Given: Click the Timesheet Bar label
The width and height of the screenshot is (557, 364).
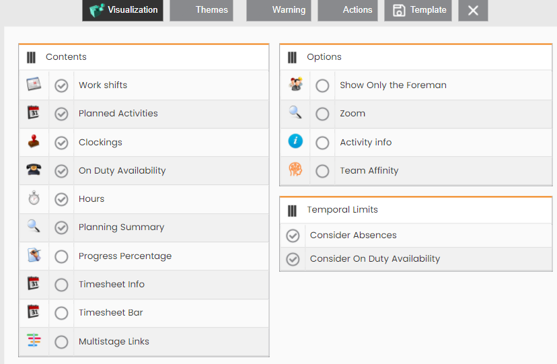Looking at the screenshot, I should (111, 312).
